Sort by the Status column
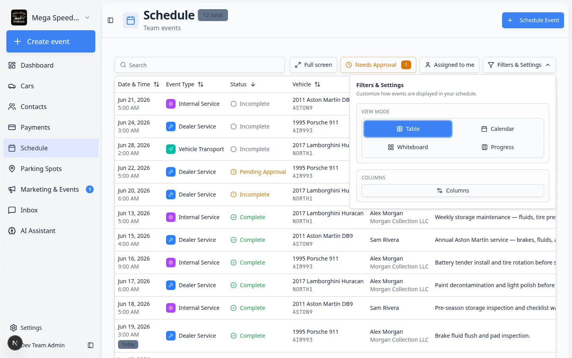Screen dimensions: 572x358 pos(243,84)
